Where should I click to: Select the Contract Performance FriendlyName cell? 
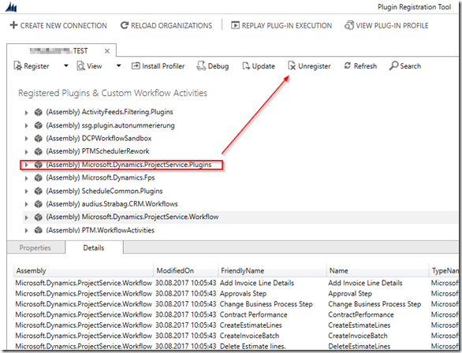(x=253, y=314)
